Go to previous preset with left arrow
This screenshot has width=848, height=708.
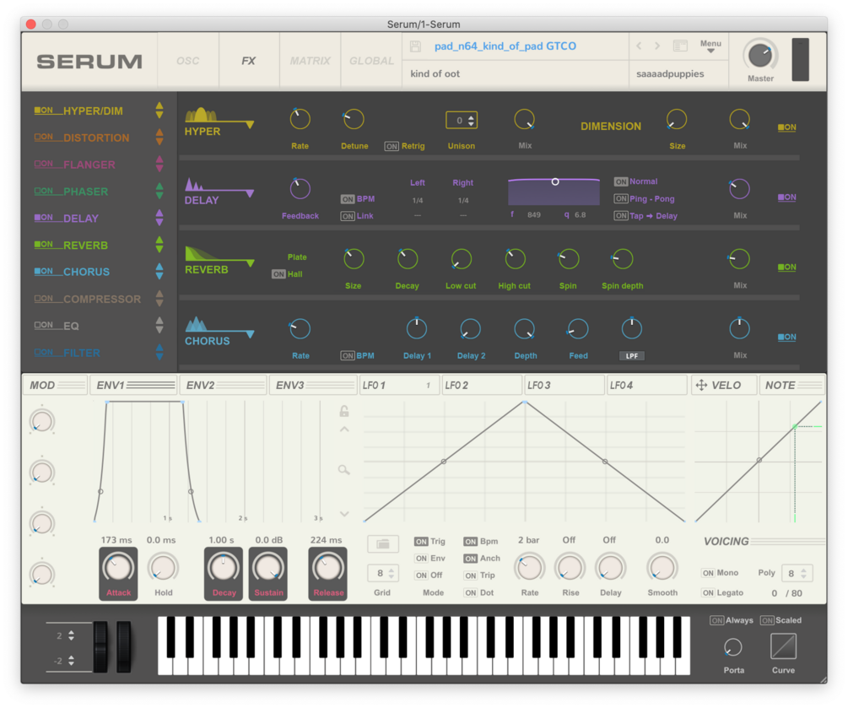coord(640,46)
